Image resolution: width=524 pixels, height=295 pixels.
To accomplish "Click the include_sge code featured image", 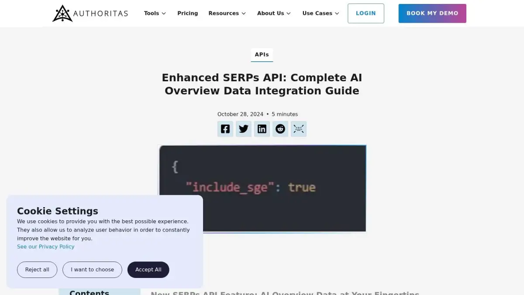I will pos(262,189).
